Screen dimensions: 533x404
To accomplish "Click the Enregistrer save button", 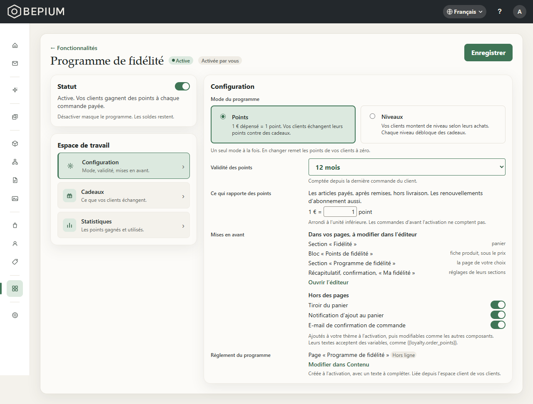I will pyautogui.click(x=488, y=53).
